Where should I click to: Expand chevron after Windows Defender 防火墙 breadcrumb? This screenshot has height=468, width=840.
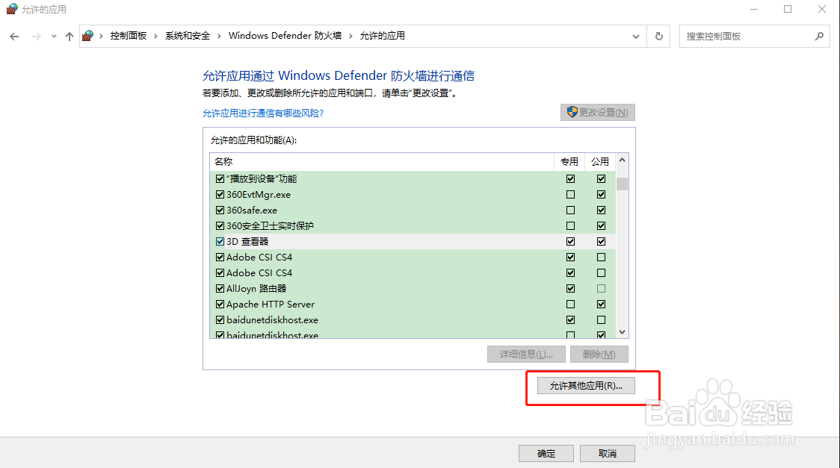point(351,36)
